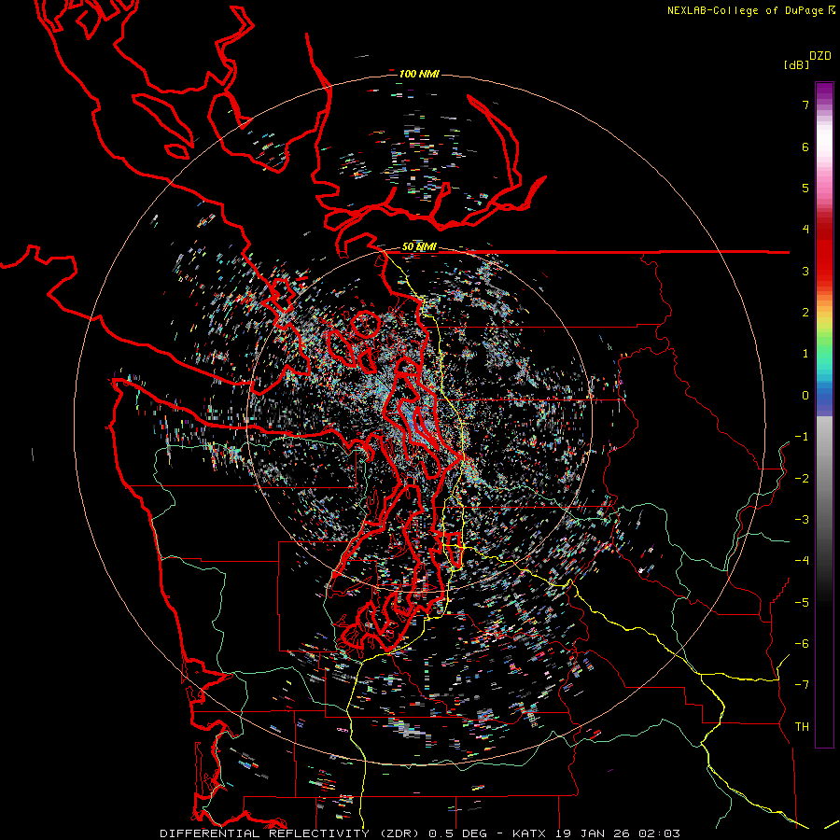Click the -2 value on the color scale
Image resolution: width=840 pixels, height=840 pixels.
pyautogui.click(x=802, y=479)
